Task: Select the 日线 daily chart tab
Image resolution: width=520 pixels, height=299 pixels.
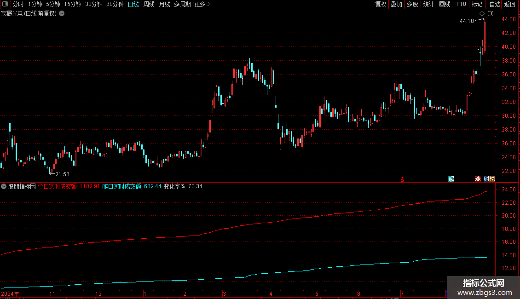Action: click(133, 4)
